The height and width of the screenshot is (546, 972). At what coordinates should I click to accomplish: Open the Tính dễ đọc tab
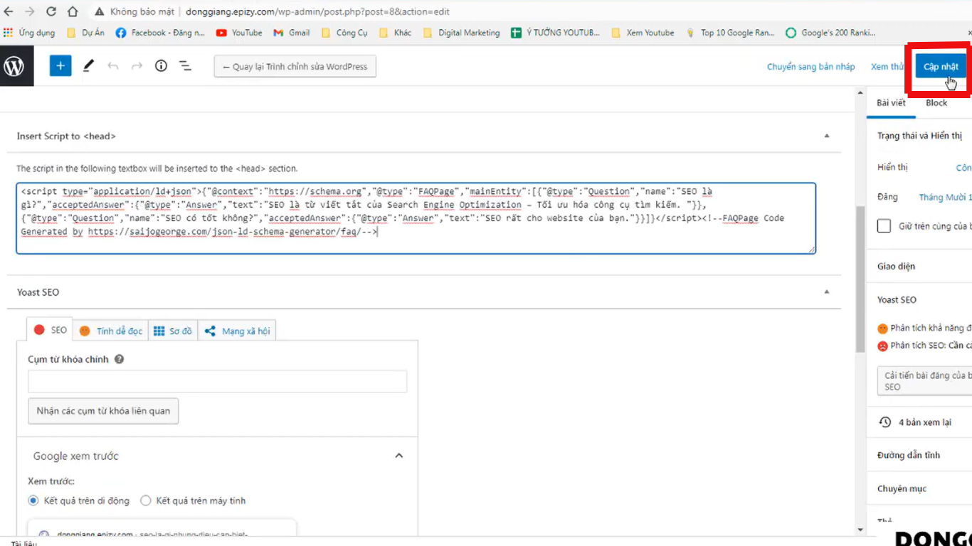click(x=110, y=331)
